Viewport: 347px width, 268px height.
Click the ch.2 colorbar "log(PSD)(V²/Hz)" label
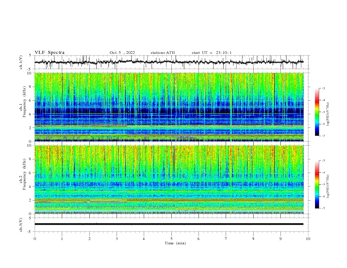click(328, 187)
